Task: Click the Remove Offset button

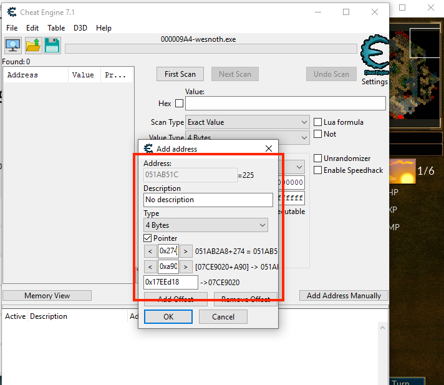Action: pyautogui.click(x=246, y=299)
